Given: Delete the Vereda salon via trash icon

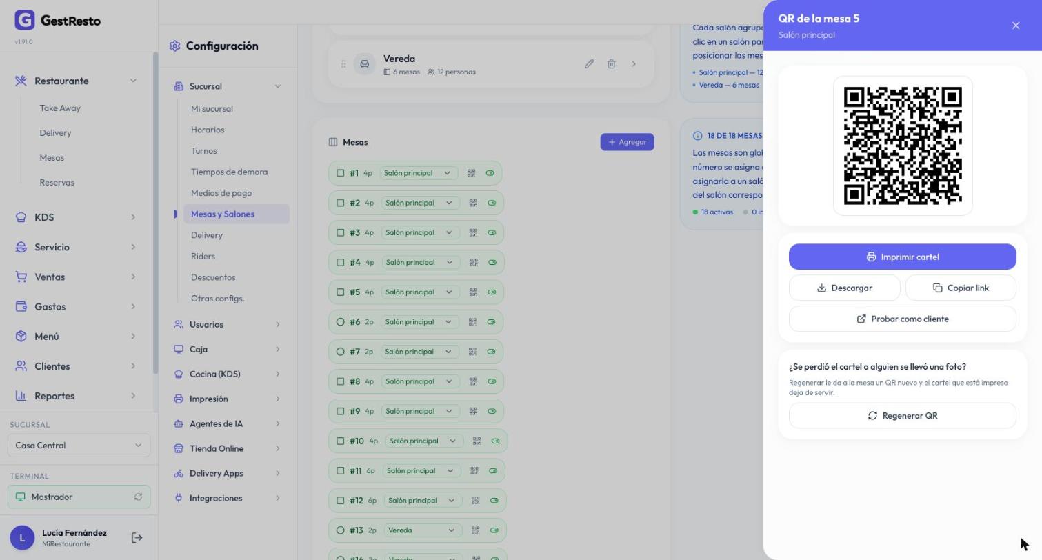Looking at the screenshot, I should [x=611, y=63].
